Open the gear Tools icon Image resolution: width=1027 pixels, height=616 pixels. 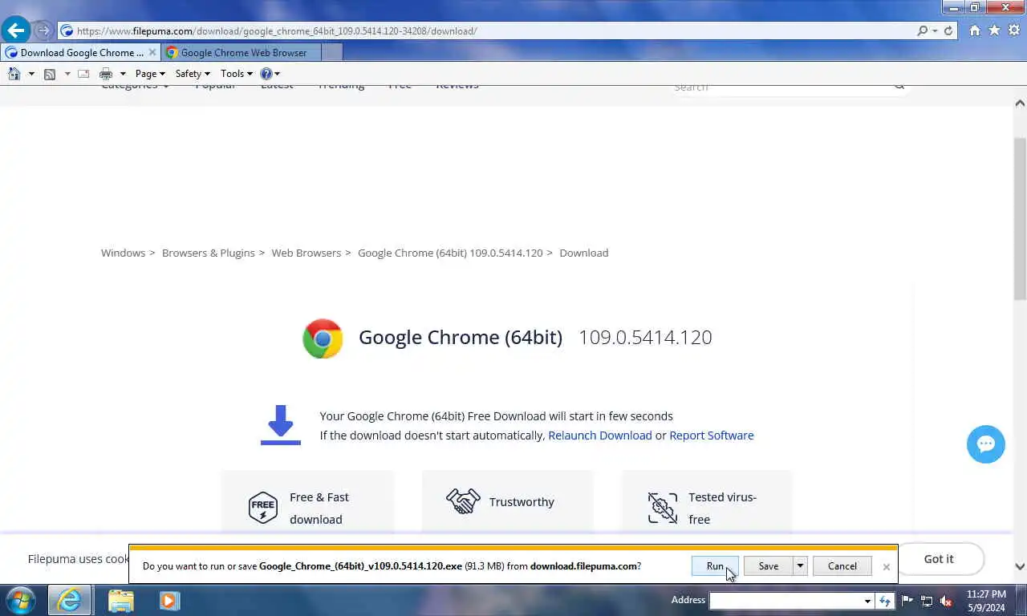pos(1014,30)
